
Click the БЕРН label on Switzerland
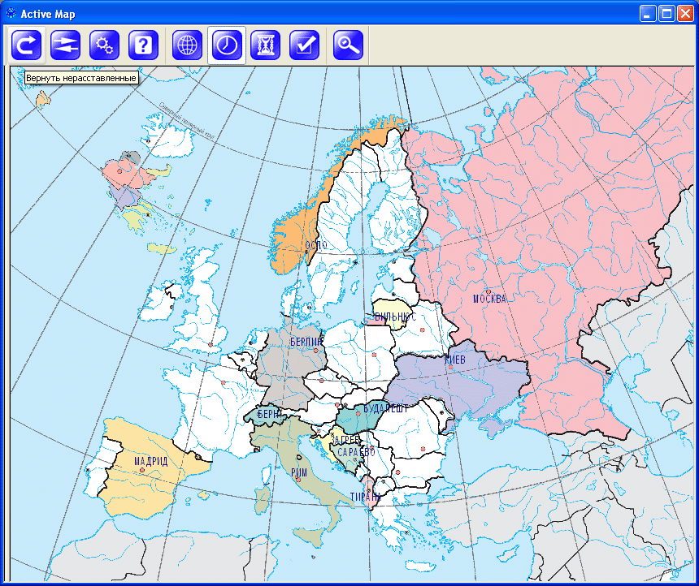pos(268,414)
